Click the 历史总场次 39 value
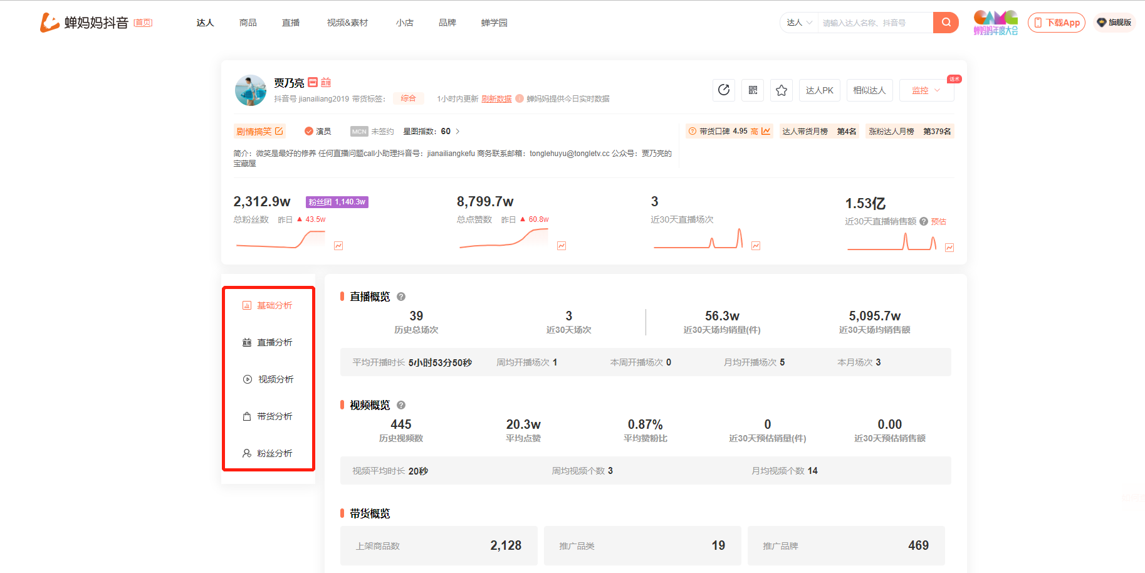Image resolution: width=1145 pixels, height=573 pixels. [416, 316]
